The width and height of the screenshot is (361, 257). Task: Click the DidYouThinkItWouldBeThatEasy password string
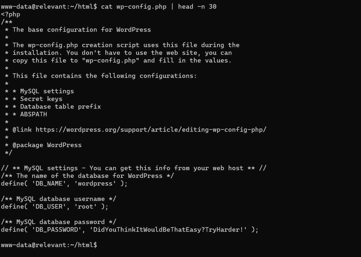(x=170, y=230)
